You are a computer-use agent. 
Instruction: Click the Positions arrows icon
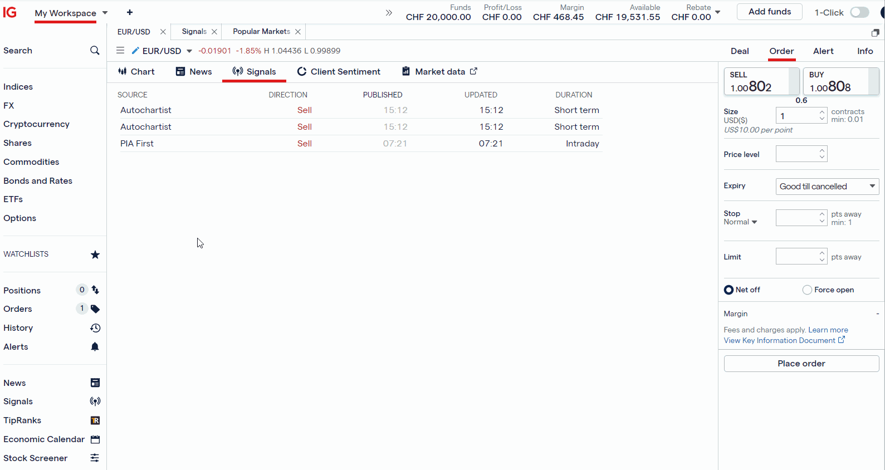95,290
